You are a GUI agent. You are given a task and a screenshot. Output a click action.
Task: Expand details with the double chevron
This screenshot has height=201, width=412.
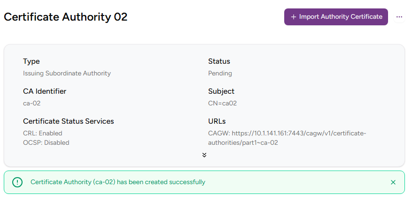point(204,155)
